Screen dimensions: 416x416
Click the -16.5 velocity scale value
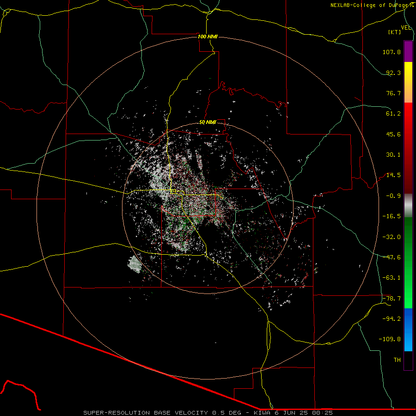[x=392, y=216]
